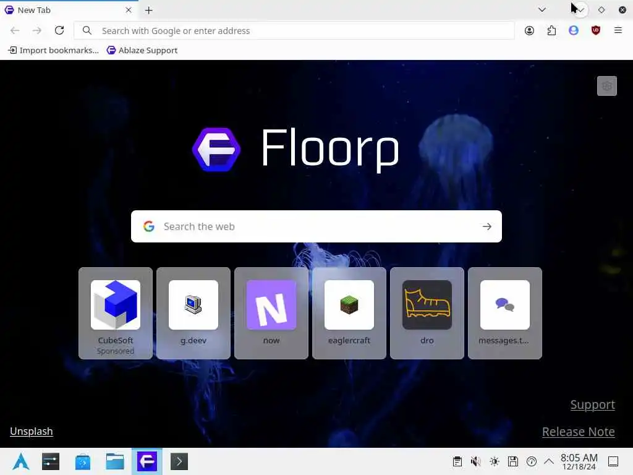This screenshot has width=633, height=475.
Task: Open terminal from taskbar
Action: click(179, 461)
